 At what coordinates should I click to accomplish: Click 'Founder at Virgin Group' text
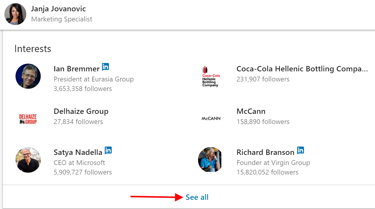pos(273,163)
